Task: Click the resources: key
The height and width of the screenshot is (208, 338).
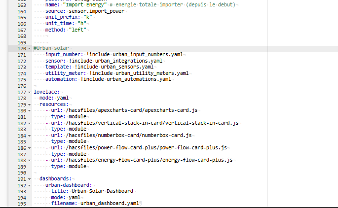Action: point(54,104)
